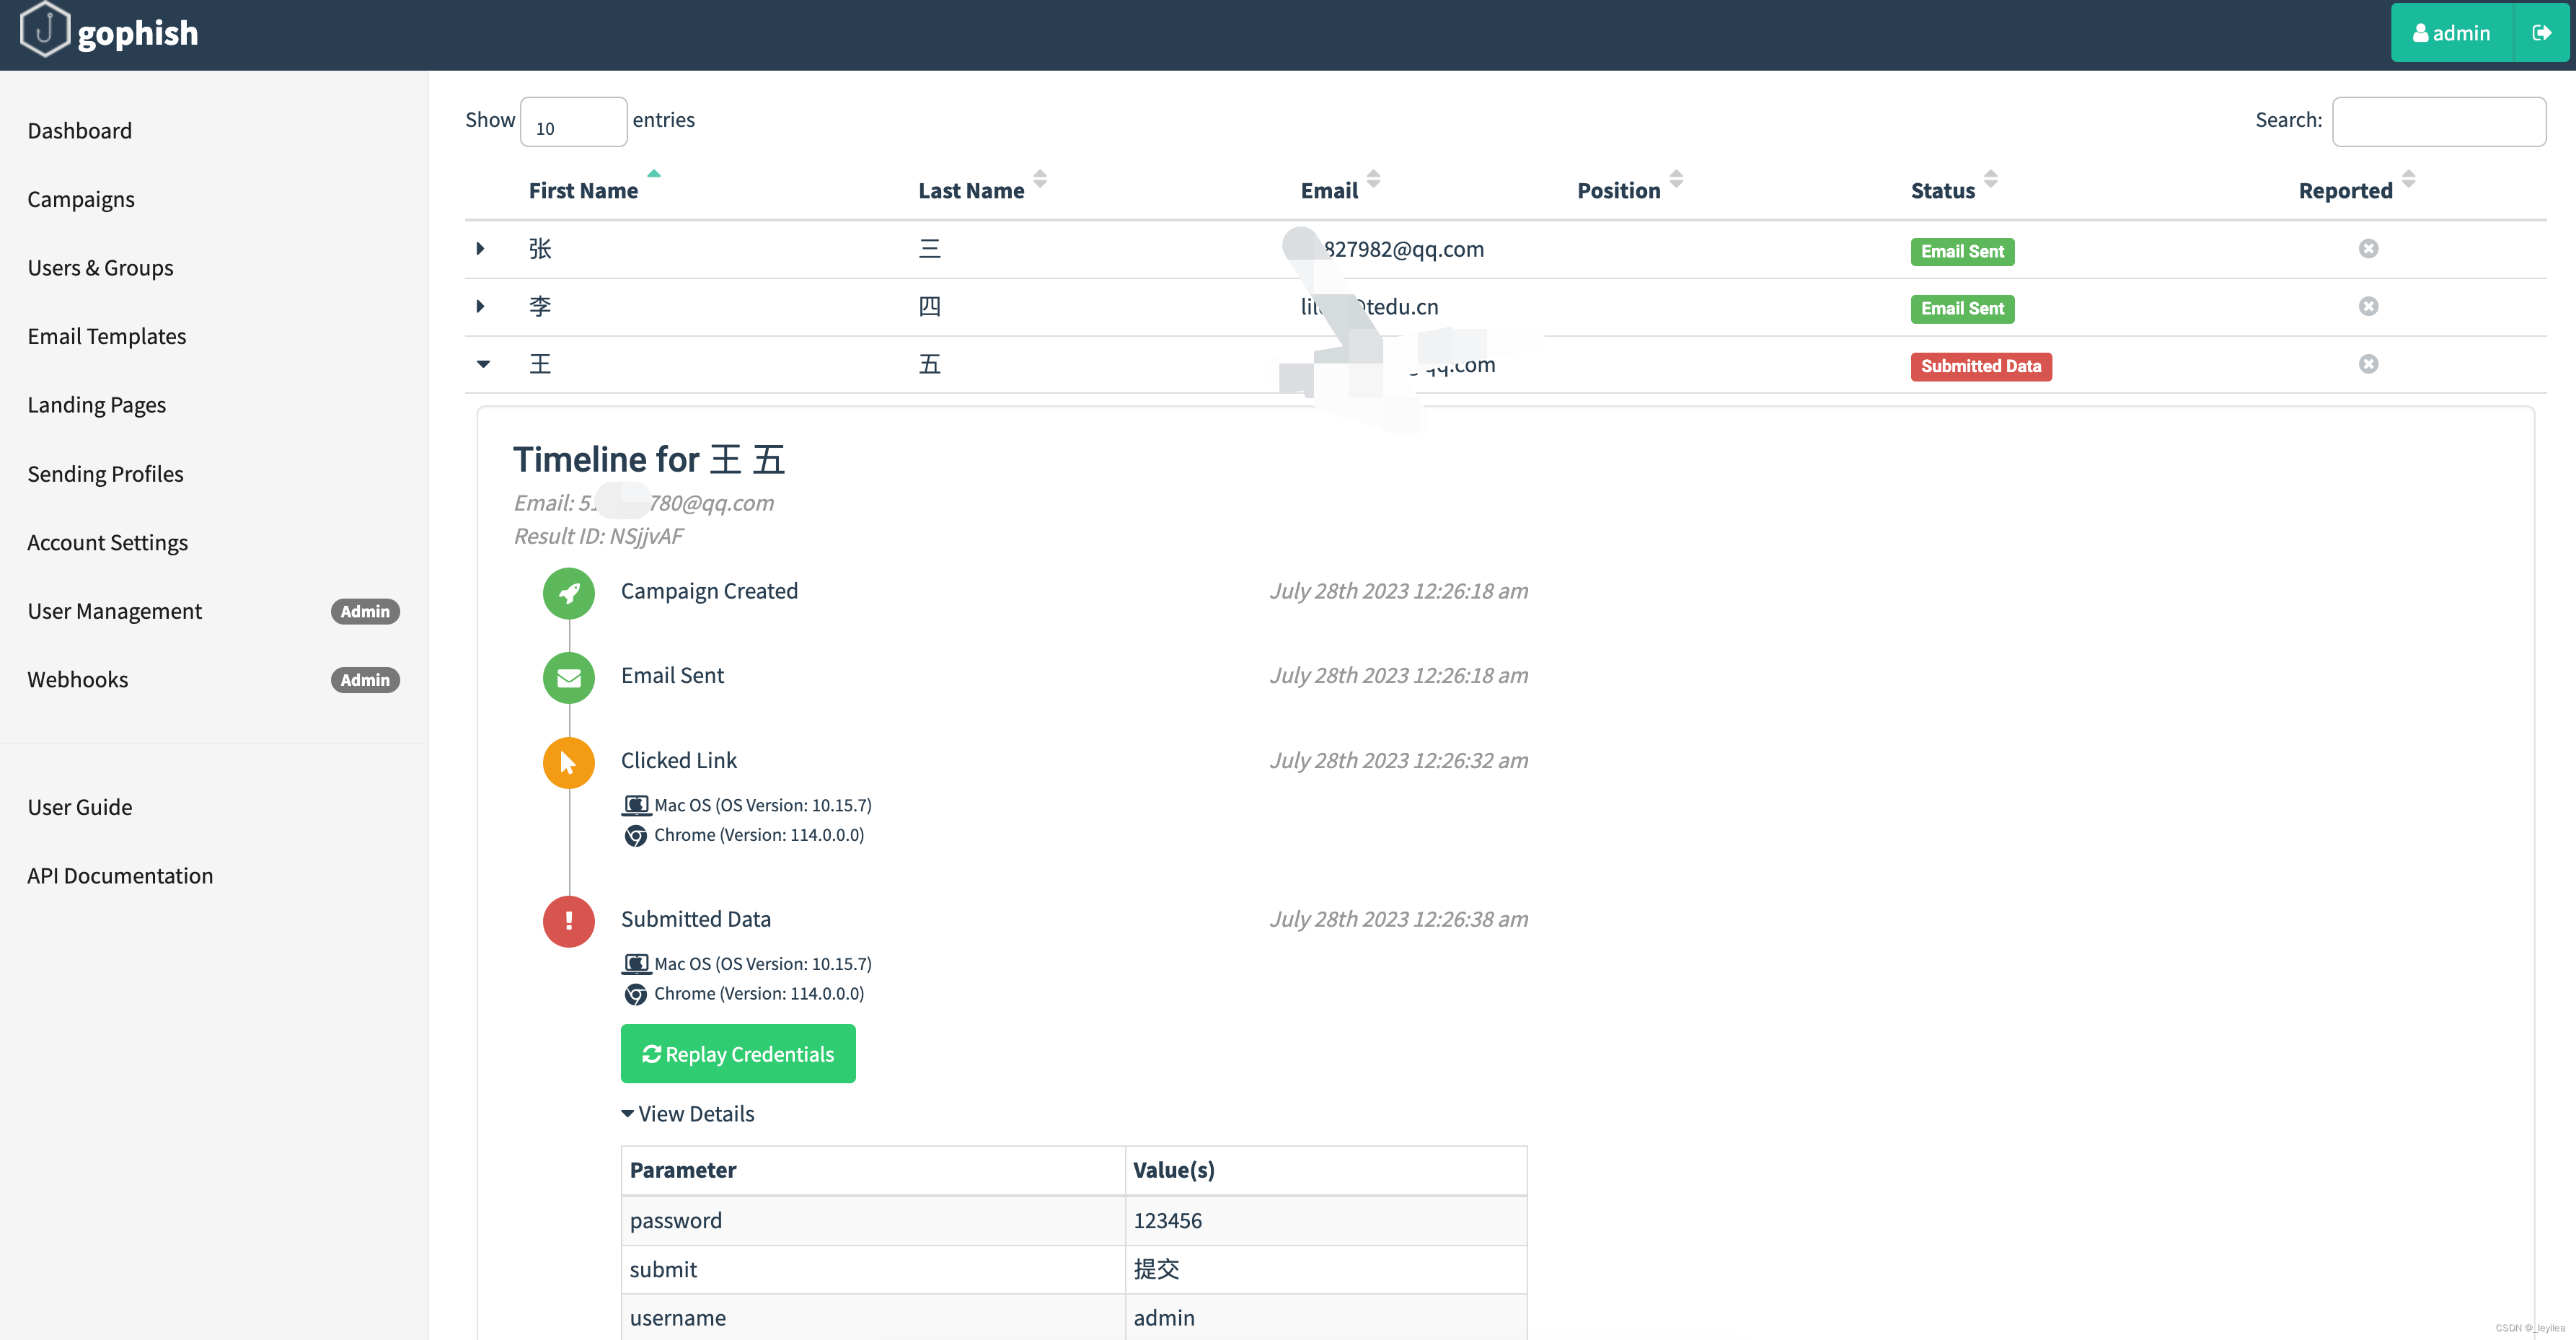
Task: Focus the Search input field
Action: pos(2439,122)
